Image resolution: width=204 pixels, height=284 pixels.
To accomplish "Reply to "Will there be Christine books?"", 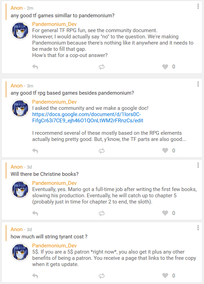I will tap(35, 213).
